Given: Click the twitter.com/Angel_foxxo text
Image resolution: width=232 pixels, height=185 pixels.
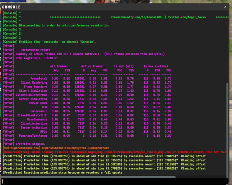Looking at the screenshot, I should (x=187, y=17).
